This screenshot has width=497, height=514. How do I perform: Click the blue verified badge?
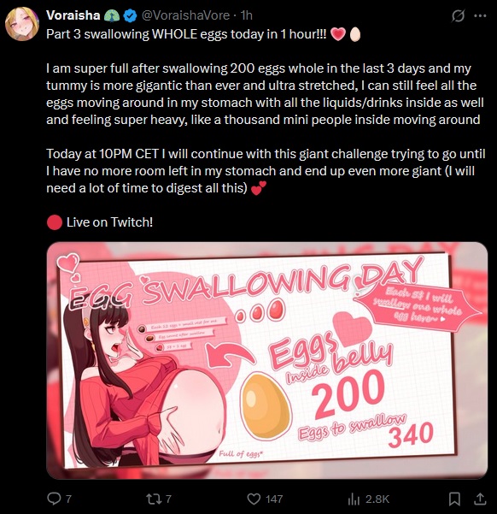pos(130,15)
